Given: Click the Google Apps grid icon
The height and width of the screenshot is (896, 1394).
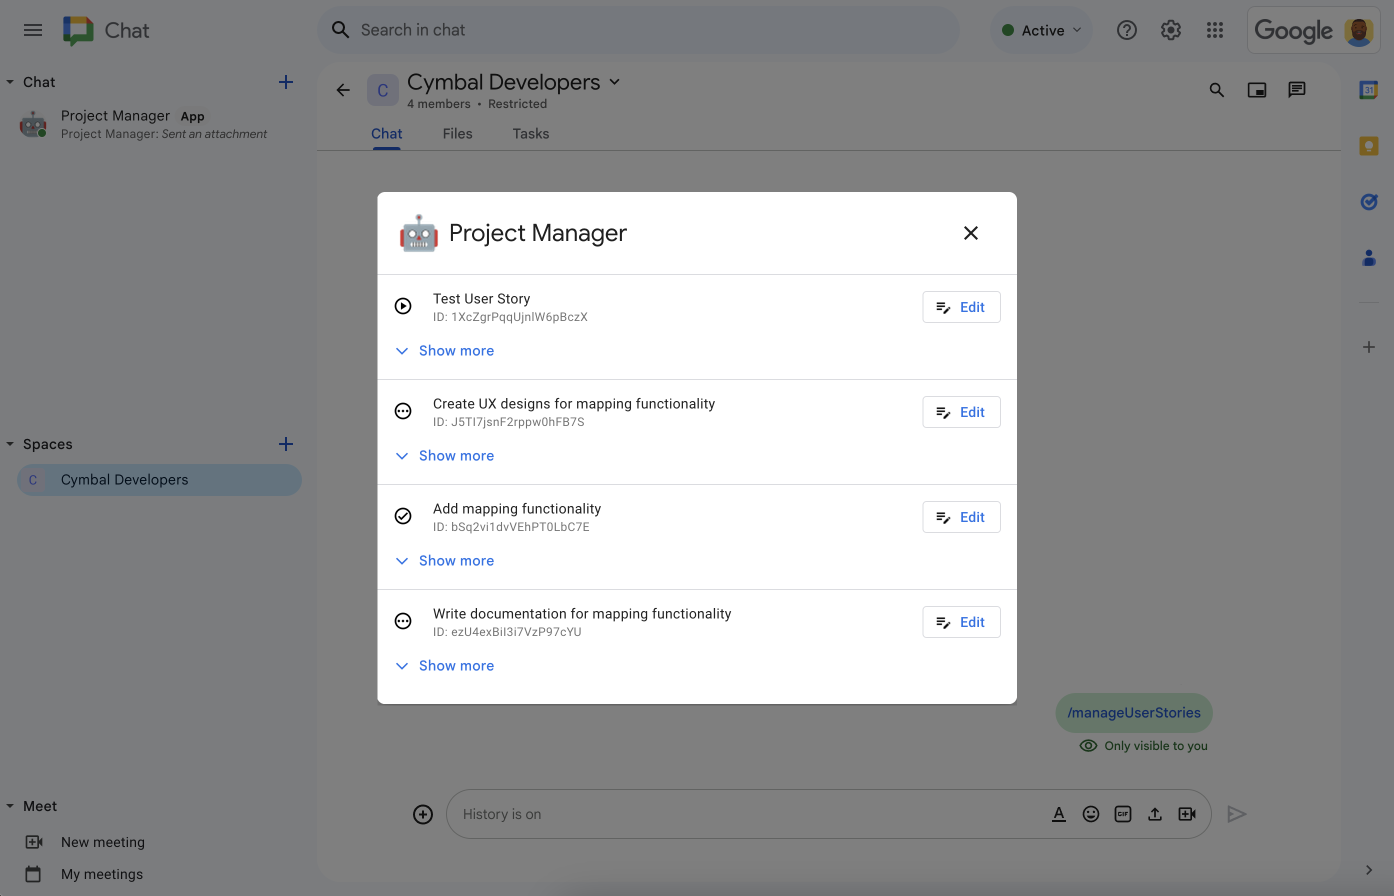Looking at the screenshot, I should (x=1215, y=30).
